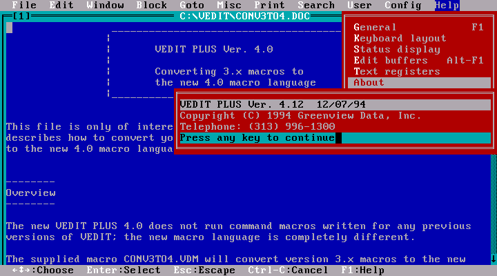Open the Goto menu
The height and width of the screenshot is (276, 497).
[x=192, y=5]
